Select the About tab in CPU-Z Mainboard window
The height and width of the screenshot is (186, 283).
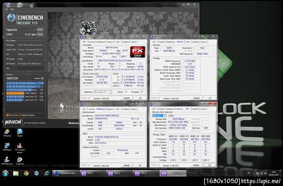[x=133, y=109]
